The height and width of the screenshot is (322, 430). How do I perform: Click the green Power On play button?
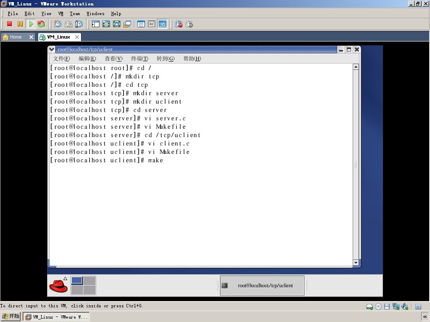point(31,24)
